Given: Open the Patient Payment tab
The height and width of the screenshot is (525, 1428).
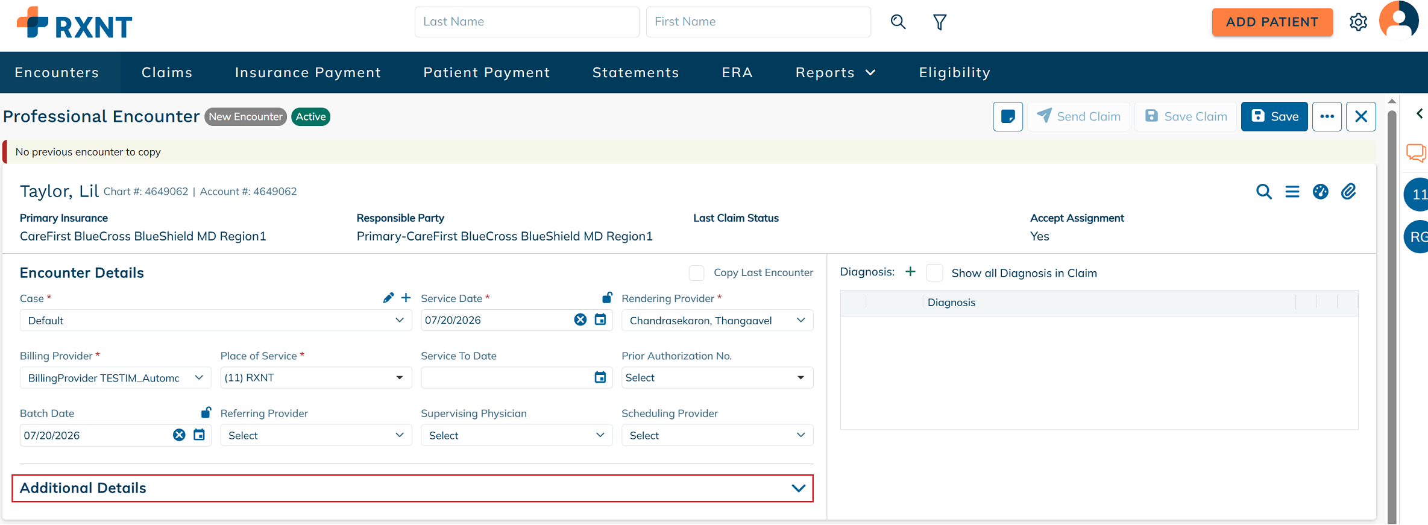Looking at the screenshot, I should click(486, 72).
